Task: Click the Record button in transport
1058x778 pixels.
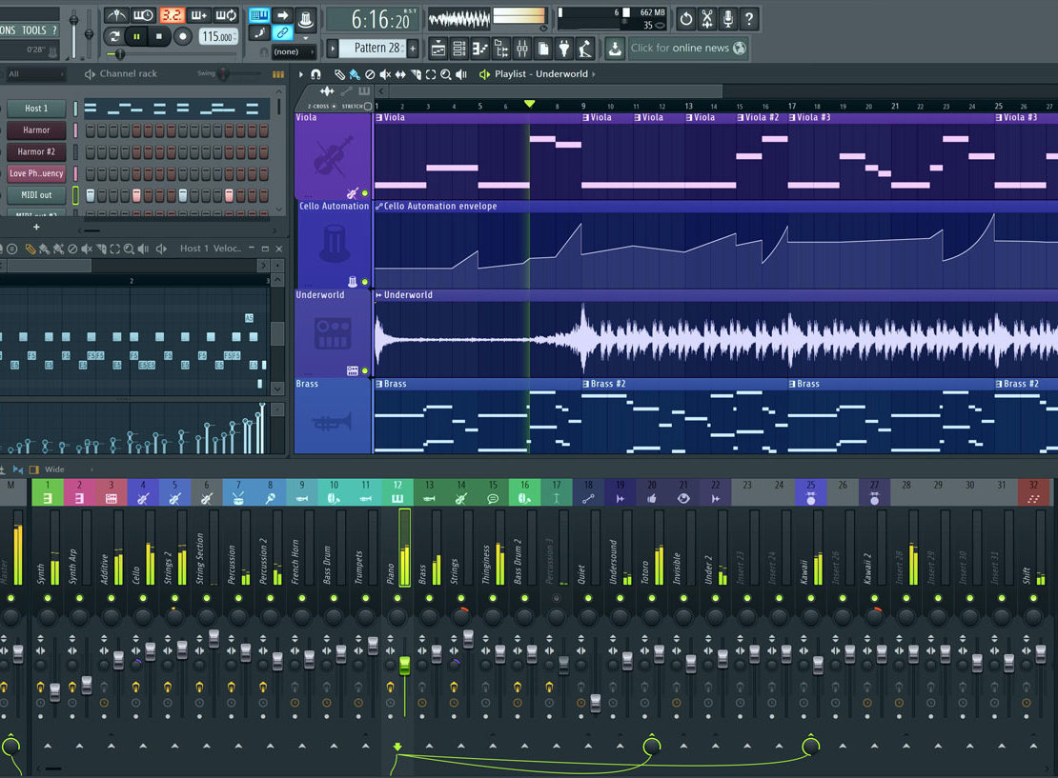Action: (182, 37)
